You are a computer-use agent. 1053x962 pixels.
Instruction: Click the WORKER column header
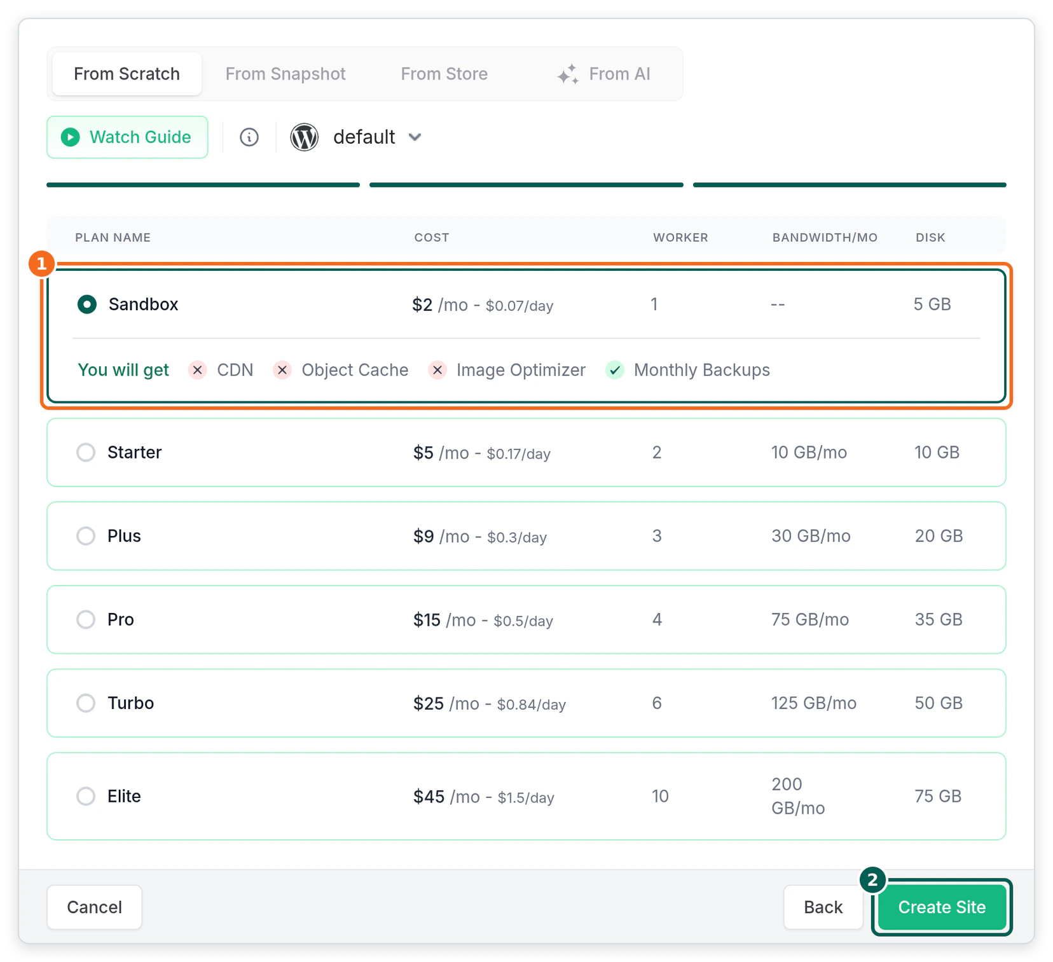680,238
